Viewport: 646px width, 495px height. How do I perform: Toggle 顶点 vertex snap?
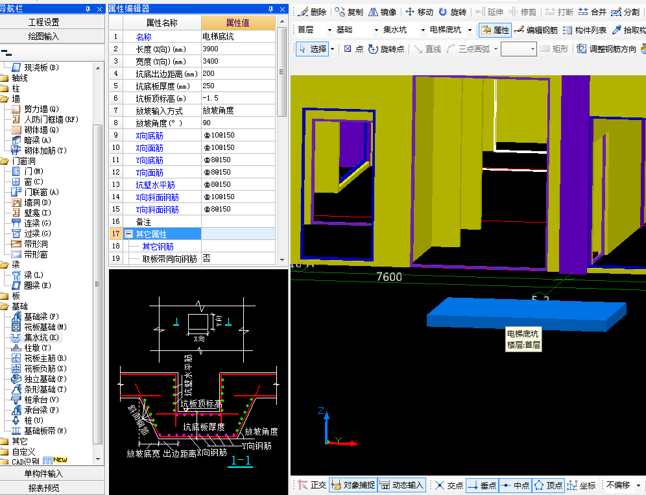(x=548, y=485)
